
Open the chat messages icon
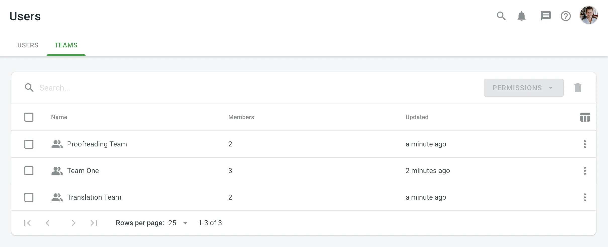click(x=545, y=16)
